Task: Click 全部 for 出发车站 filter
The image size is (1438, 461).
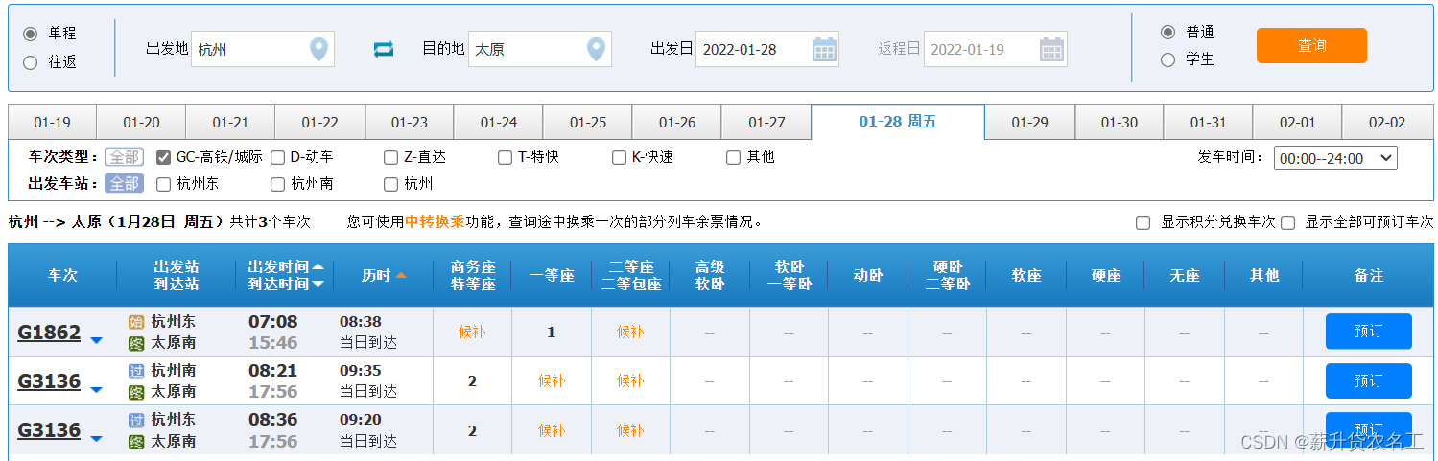Action: pyautogui.click(x=124, y=184)
